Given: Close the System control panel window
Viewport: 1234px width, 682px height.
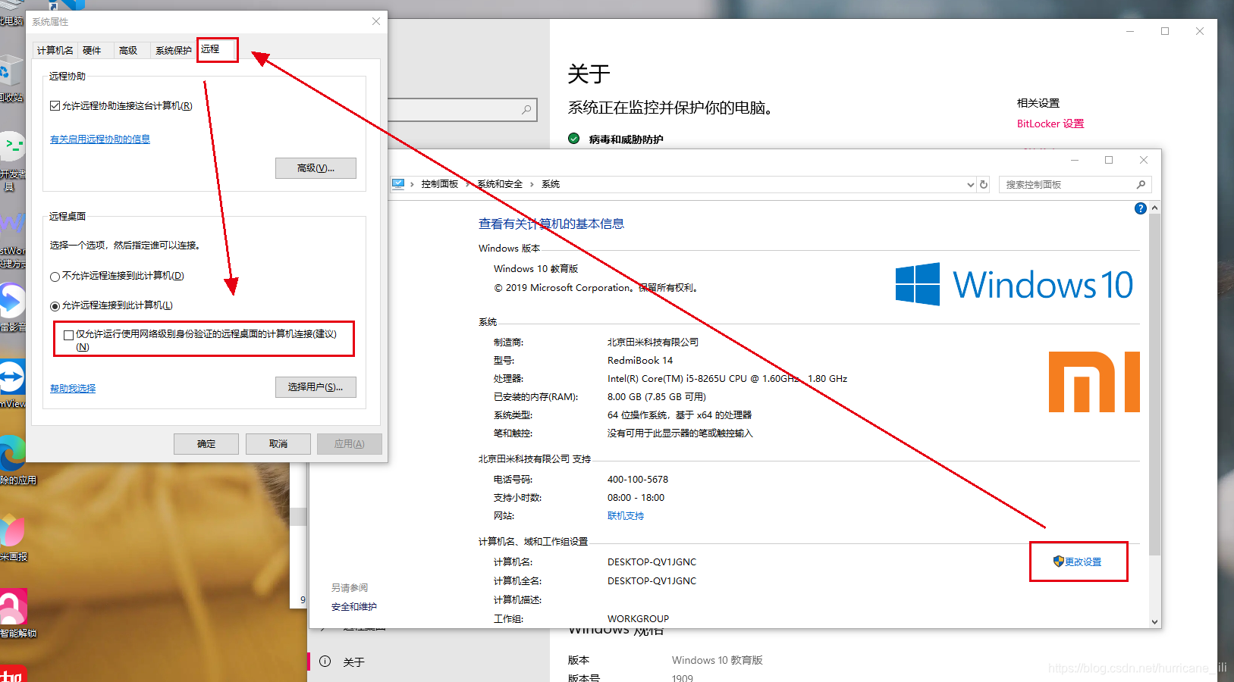Looking at the screenshot, I should pos(1144,160).
